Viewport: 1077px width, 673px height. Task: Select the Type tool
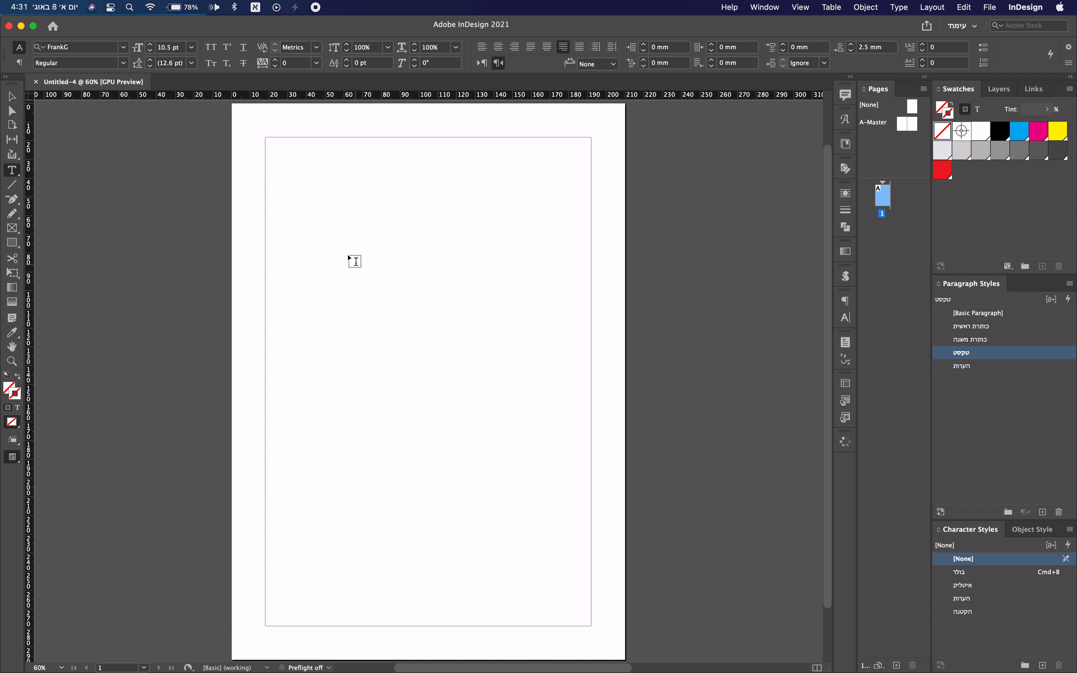[x=12, y=170]
